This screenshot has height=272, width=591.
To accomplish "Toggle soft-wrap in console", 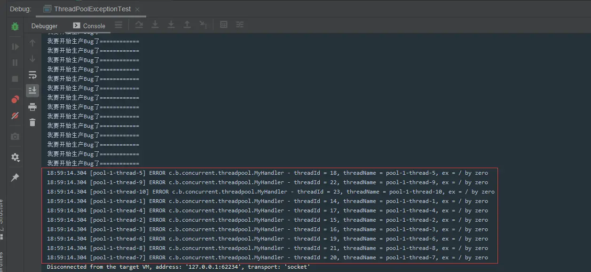I will pyautogui.click(x=32, y=75).
